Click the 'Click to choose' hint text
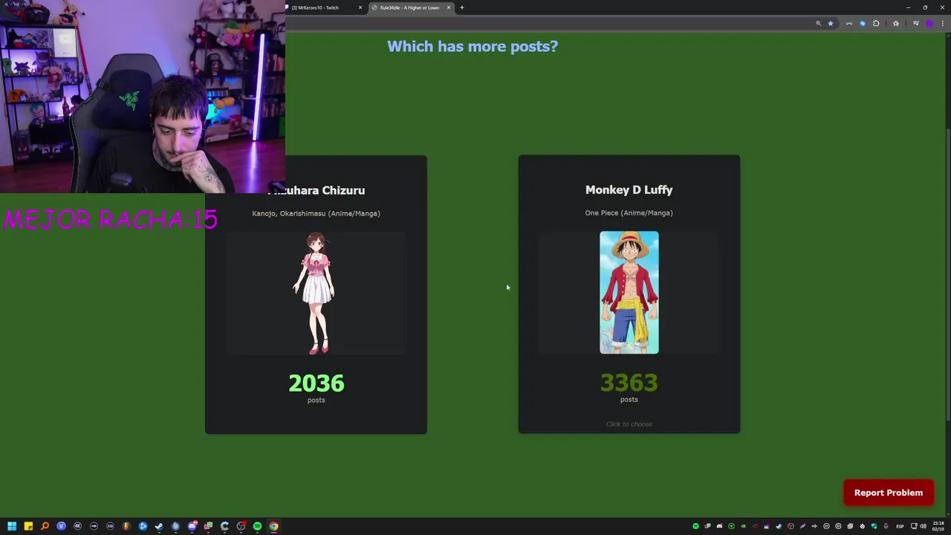 point(629,424)
